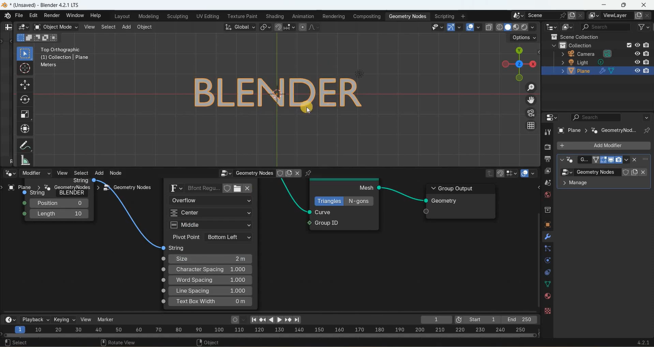654x347 pixels.
Task: Open the Tool properties tab
Action: click(548, 132)
